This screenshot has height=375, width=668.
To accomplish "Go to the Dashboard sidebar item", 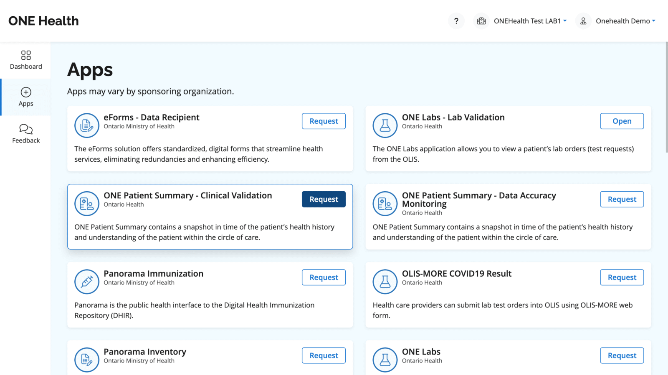I will pos(26,60).
